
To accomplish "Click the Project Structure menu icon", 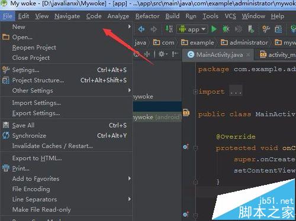I will tap(6, 80).
